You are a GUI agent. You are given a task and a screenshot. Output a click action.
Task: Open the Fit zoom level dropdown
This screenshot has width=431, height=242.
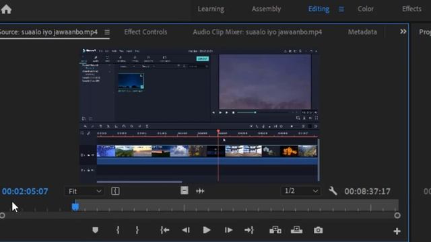pos(84,191)
